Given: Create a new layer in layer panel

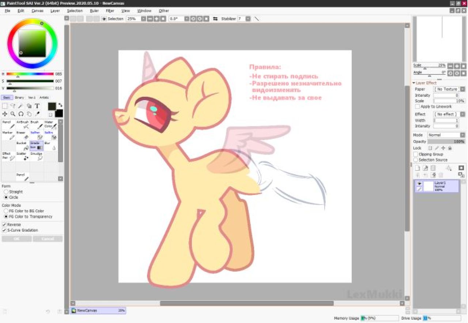Looking at the screenshot, I should 418,168.
